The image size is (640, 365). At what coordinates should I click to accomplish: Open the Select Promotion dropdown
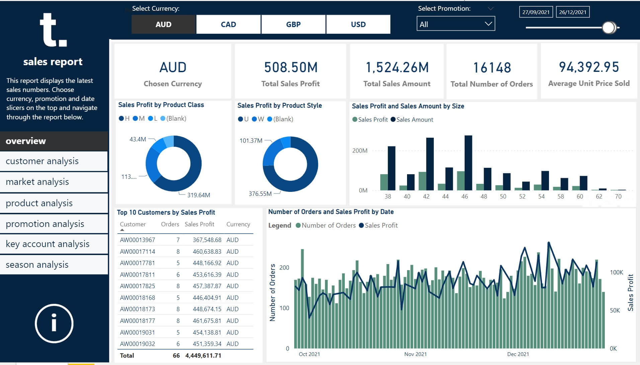click(456, 24)
